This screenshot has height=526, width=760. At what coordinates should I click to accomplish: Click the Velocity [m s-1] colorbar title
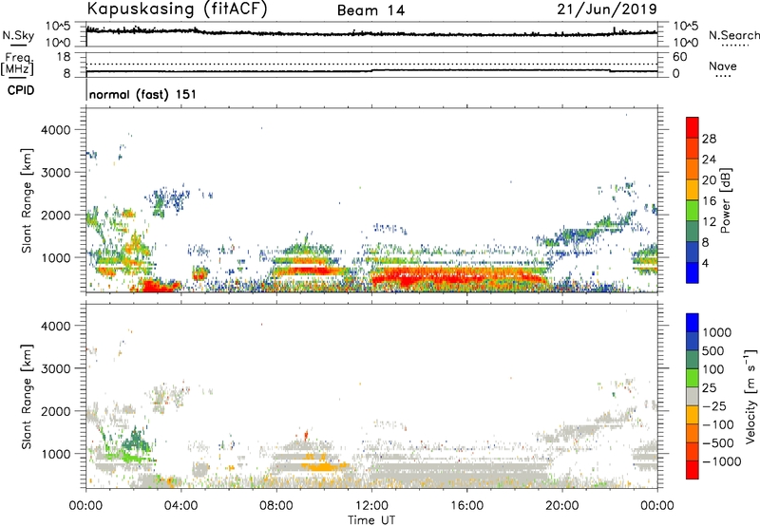[x=751, y=396]
